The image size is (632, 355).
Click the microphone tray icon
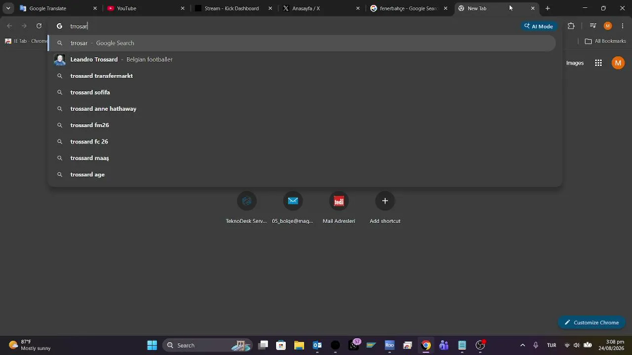536,345
